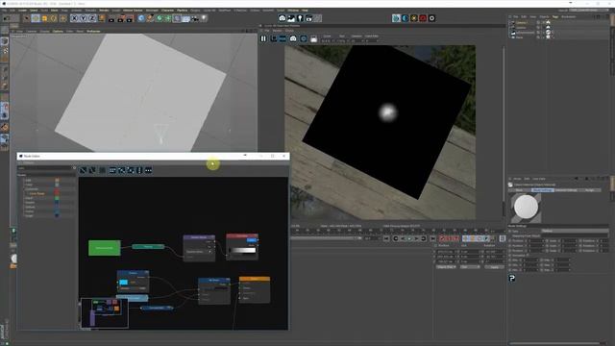Click the Render View clapperboard icon

[x=111, y=18]
